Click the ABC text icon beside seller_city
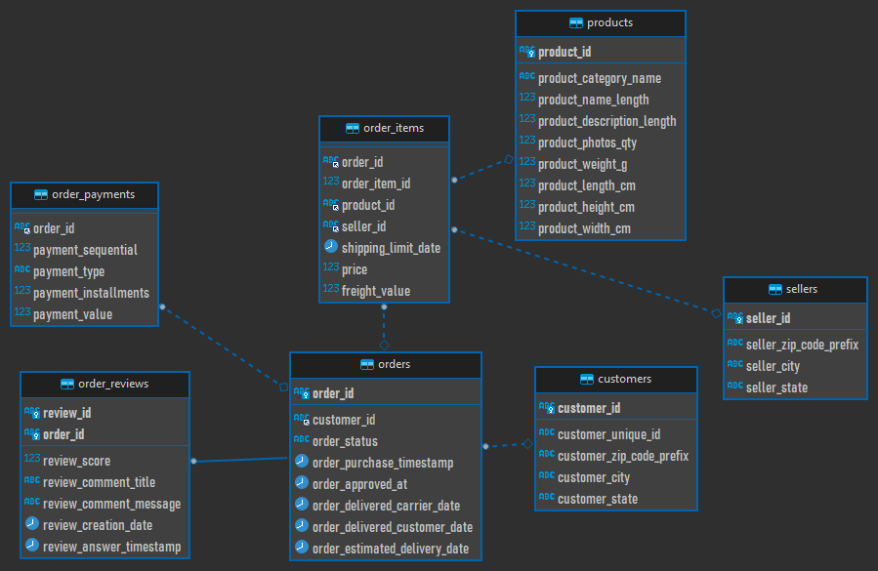Viewport: 878px width, 571px height. pos(734,365)
